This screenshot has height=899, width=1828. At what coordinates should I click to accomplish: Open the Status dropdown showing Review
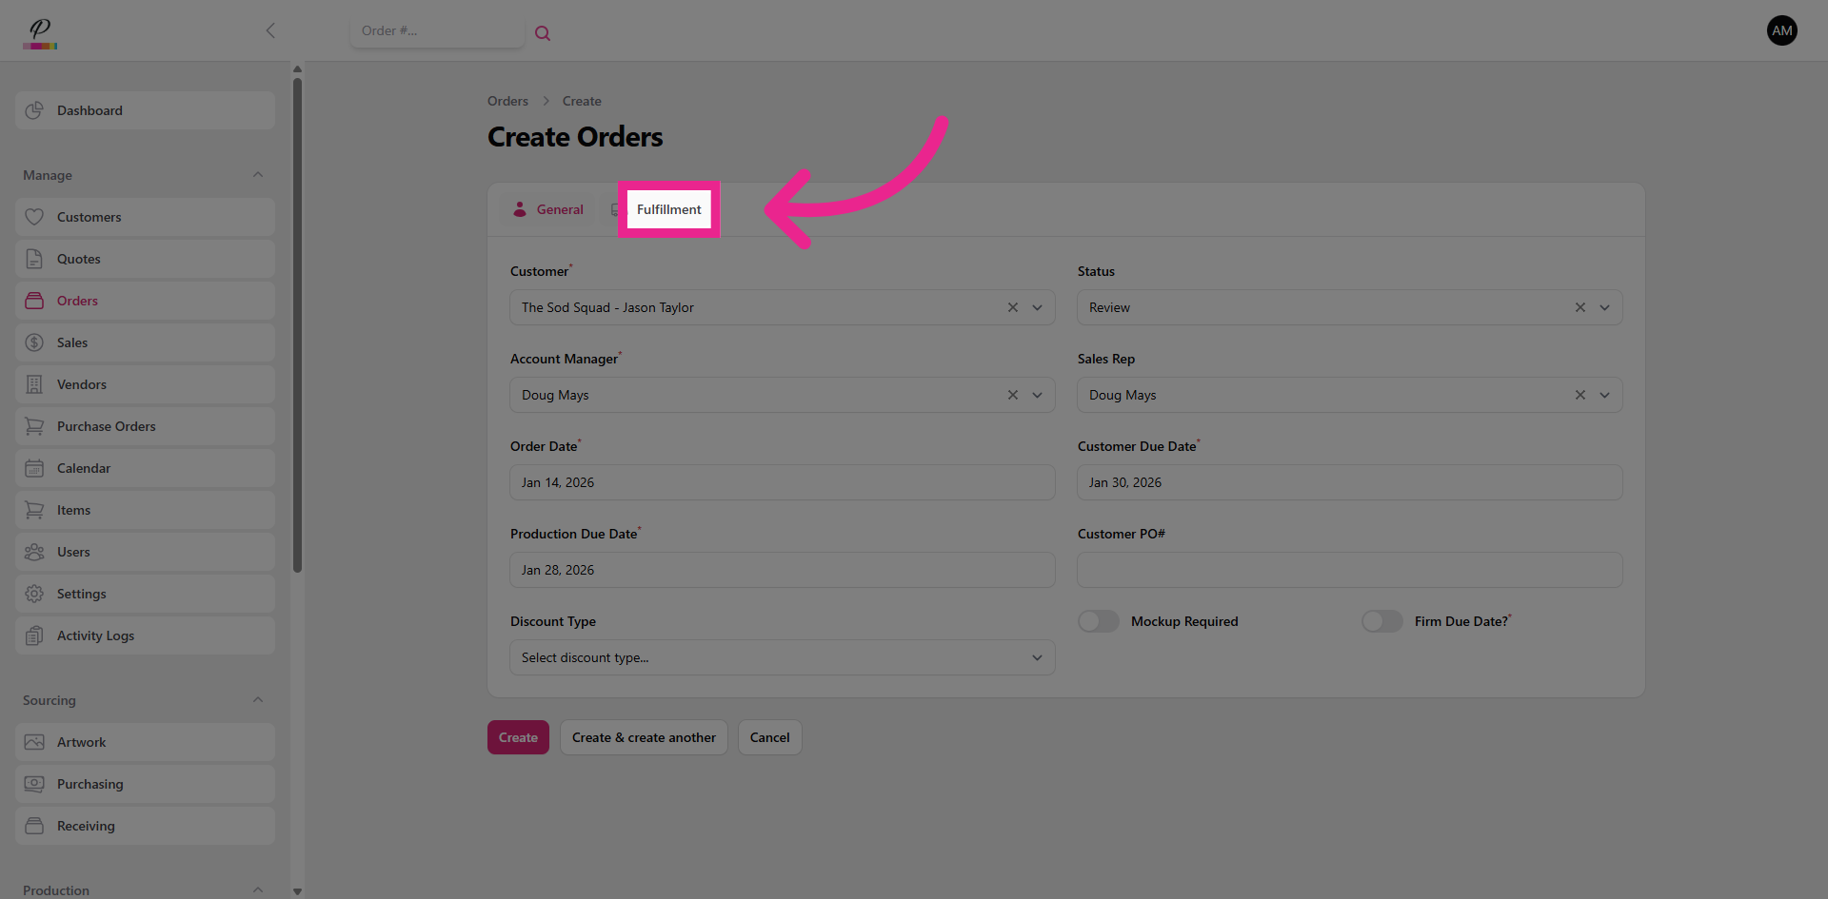pyautogui.click(x=1605, y=307)
